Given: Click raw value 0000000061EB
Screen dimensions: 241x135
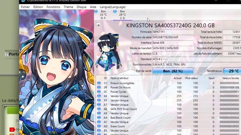Looking at the screenshot, I should (229, 87).
